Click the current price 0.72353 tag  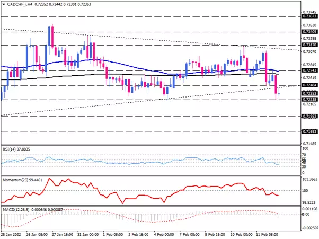(308, 93)
